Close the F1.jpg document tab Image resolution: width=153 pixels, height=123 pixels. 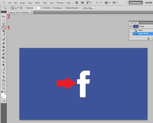click(31, 12)
